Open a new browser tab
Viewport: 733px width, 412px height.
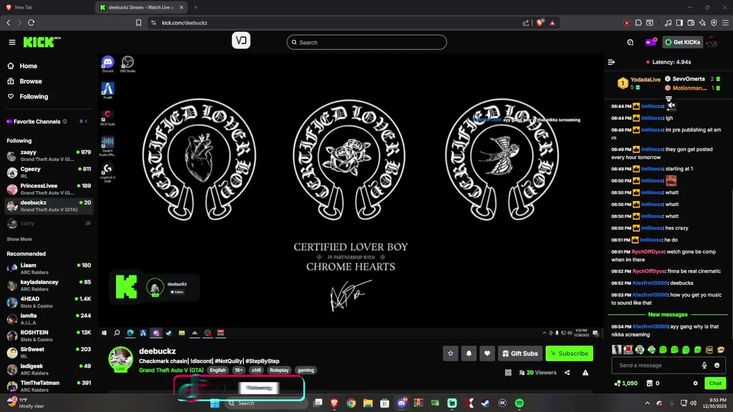[x=195, y=7]
